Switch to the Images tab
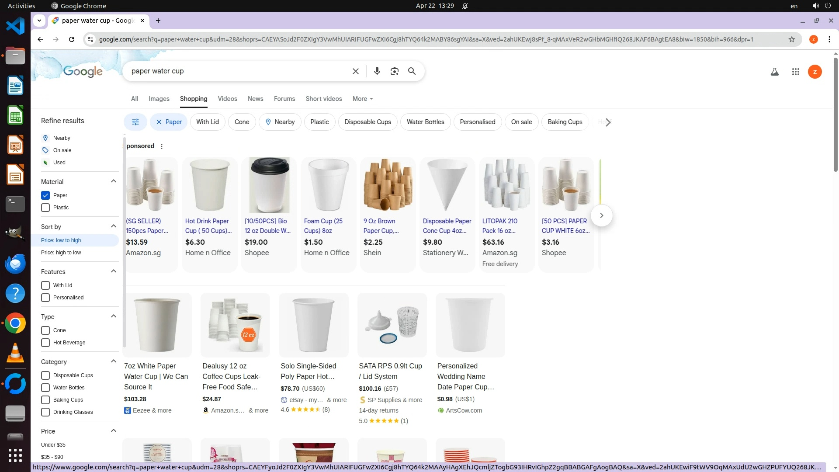Image resolution: width=839 pixels, height=472 pixels. (x=159, y=99)
